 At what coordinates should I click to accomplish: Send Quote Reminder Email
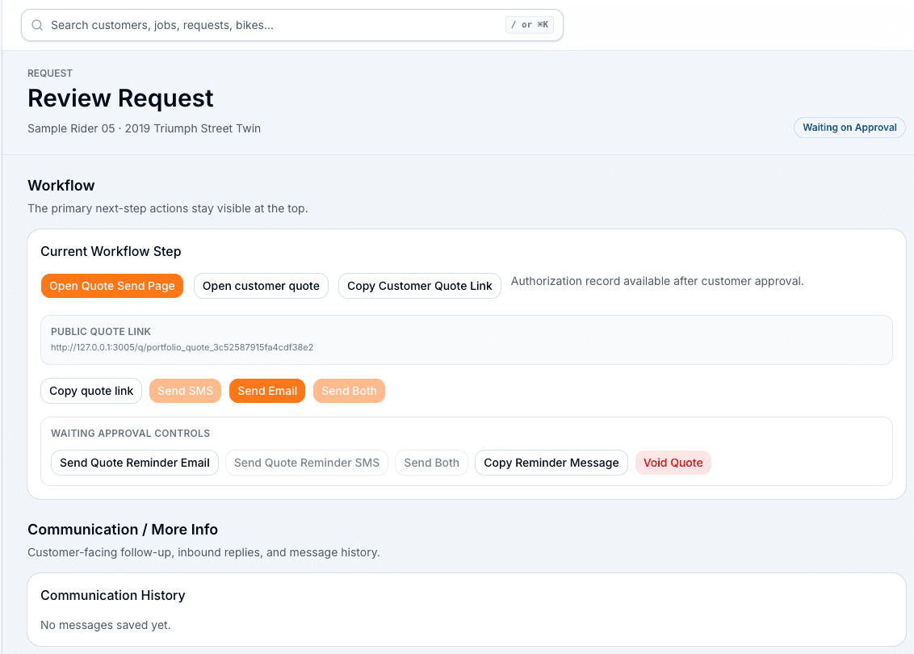tap(135, 463)
